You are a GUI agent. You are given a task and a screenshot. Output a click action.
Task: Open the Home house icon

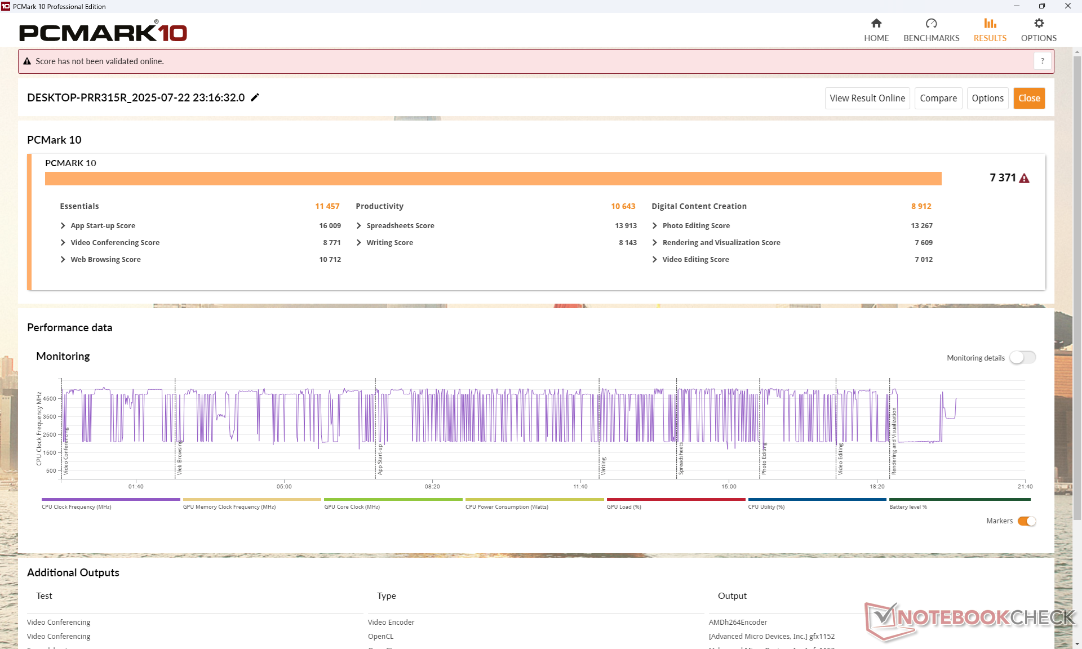point(876,24)
